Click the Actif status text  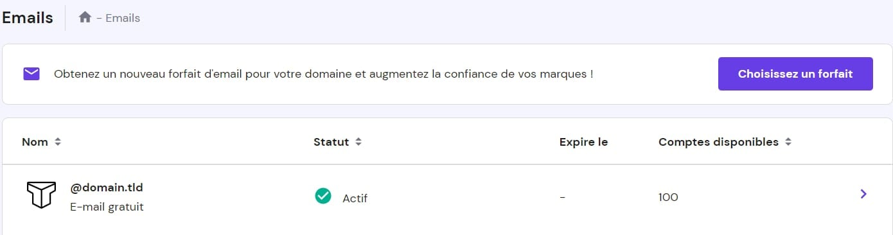[x=355, y=198]
